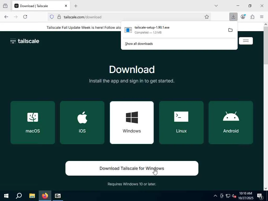This screenshot has height=201, width=268.
Task: Open Firefox View icon in the tab bar
Action: [x=5, y=6]
